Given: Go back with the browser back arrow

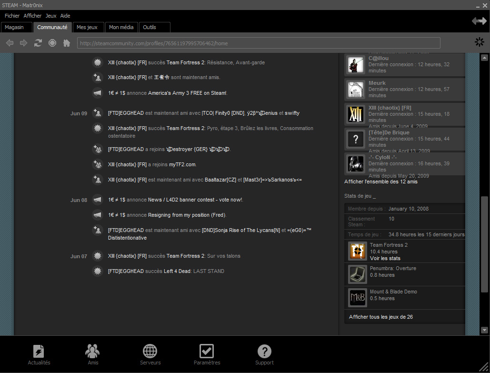Looking at the screenshot, I should 10,43.
